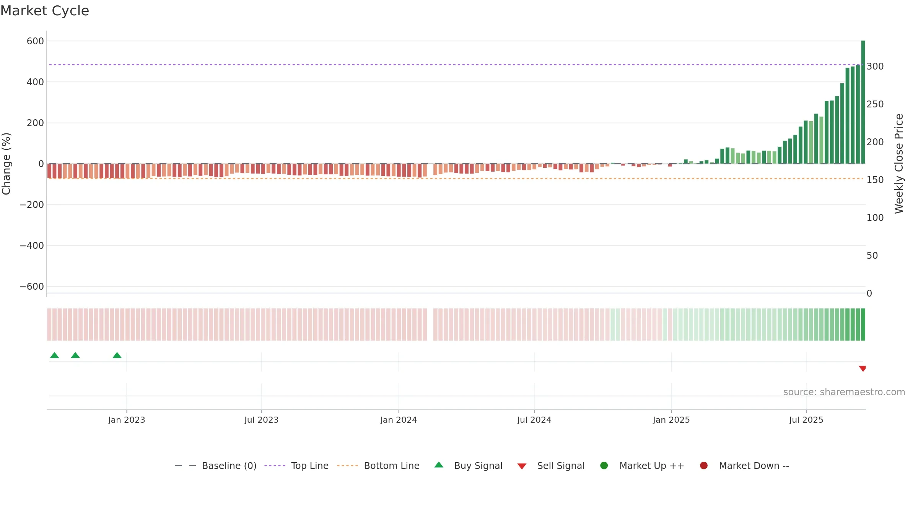
Task: Click the Jan 2024 x-axis label
Action: 399,420
